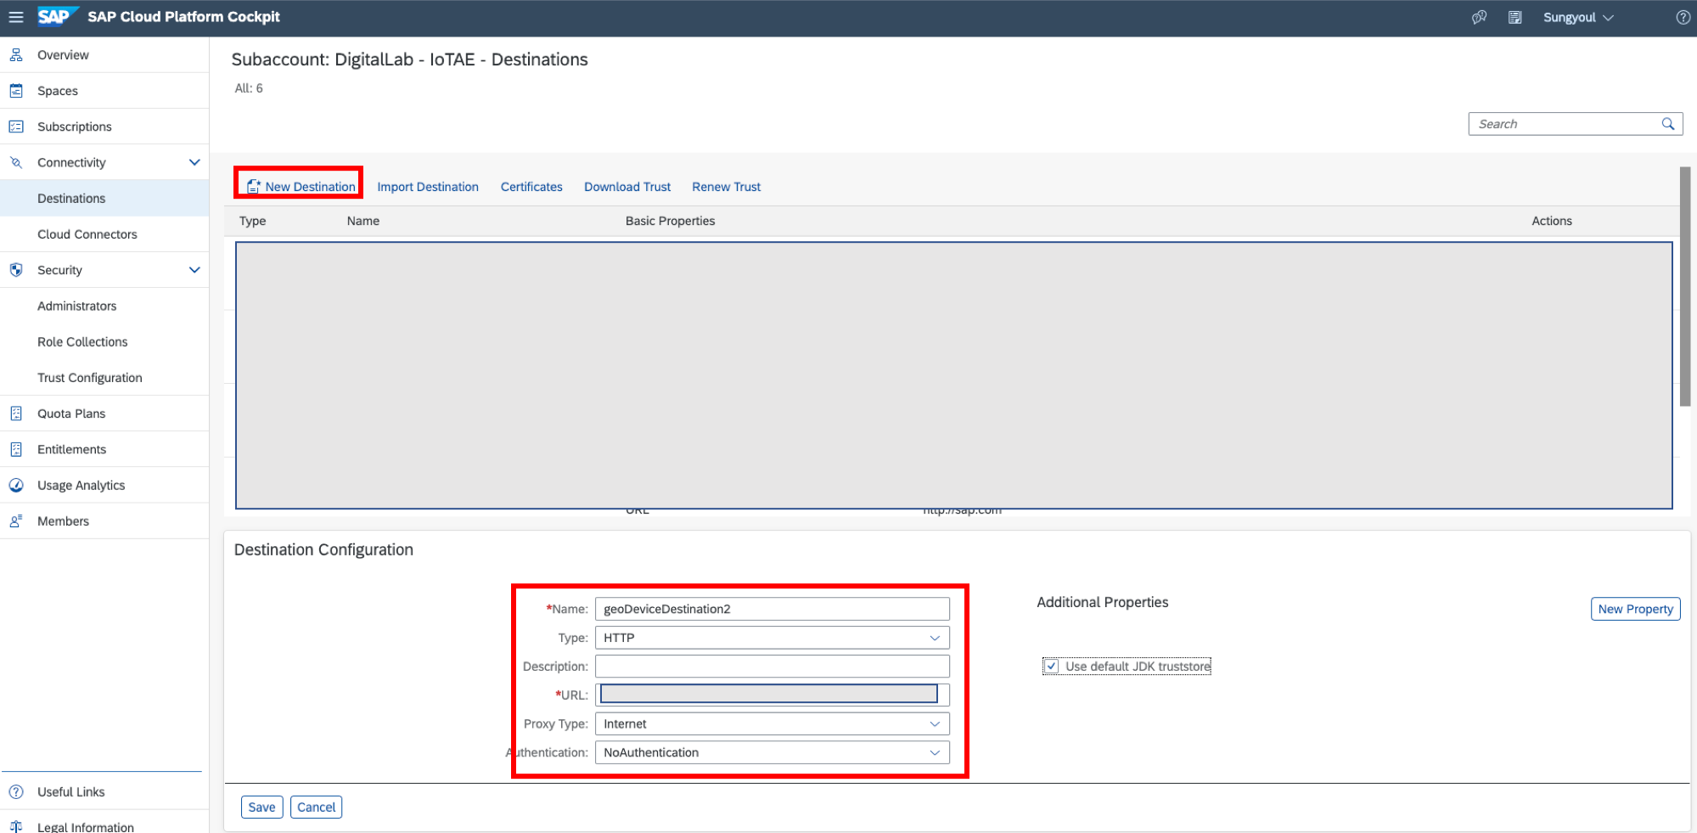1697x833 pixels.
Task: Click the Overview sidebar icon
Action: coord(16,55)
